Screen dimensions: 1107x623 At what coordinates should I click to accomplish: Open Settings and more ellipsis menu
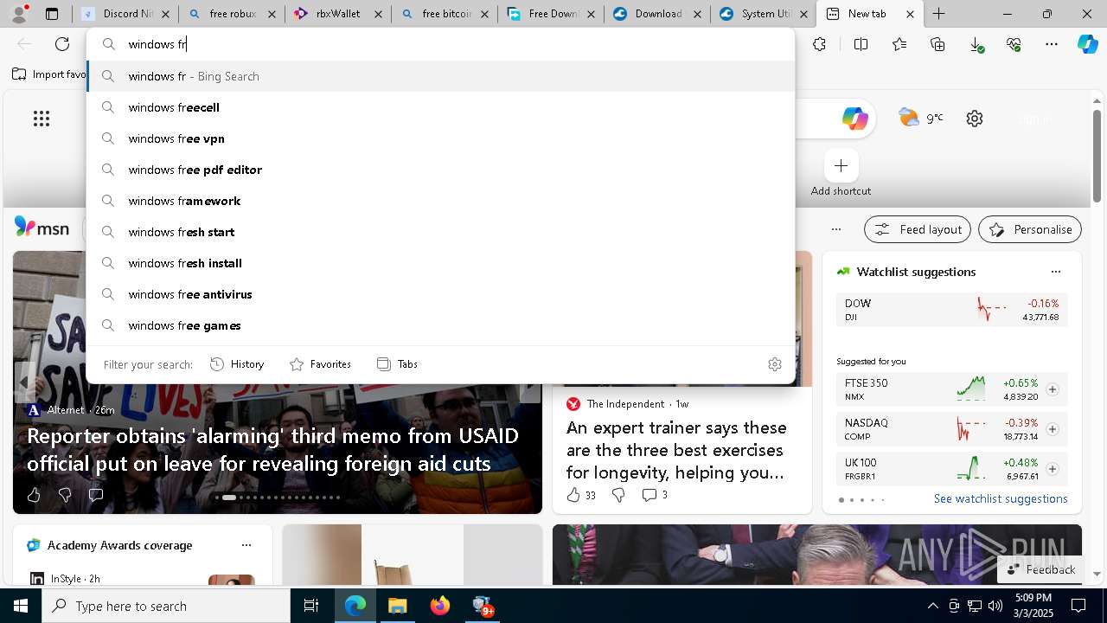click(x=1052, y=44)
